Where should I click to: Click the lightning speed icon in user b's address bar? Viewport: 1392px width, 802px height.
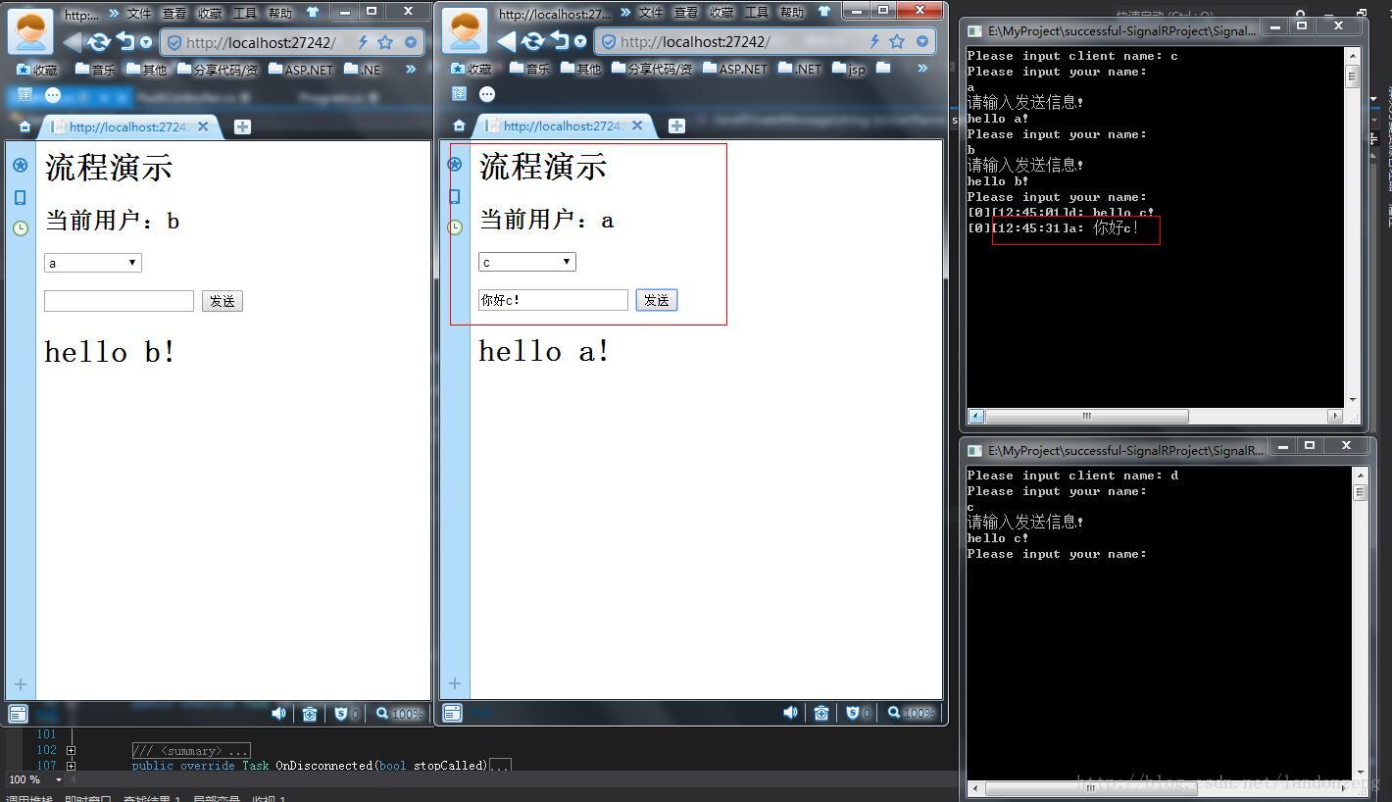pyautogui.click(x=363, y=42)
